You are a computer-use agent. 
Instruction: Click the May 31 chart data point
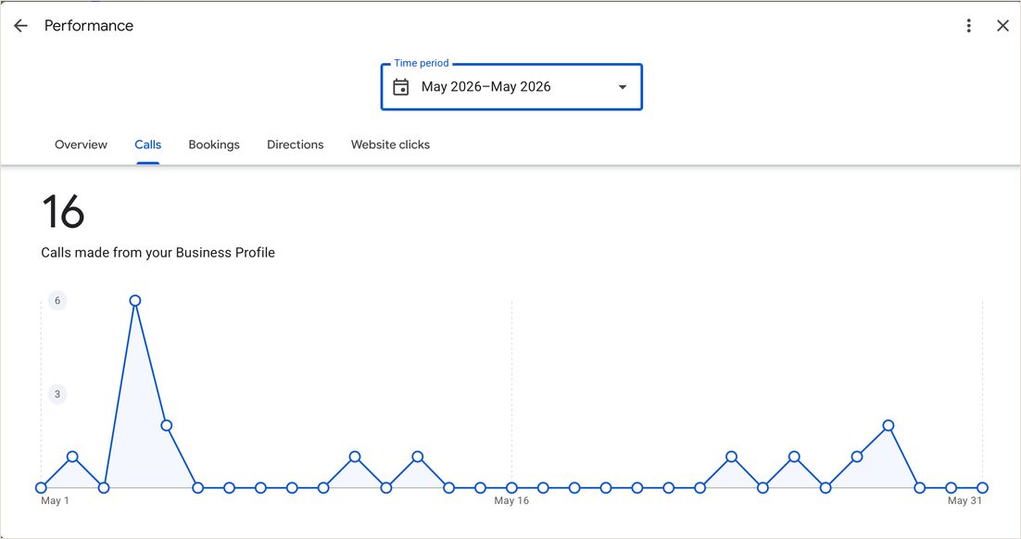(x=983, y=487)
